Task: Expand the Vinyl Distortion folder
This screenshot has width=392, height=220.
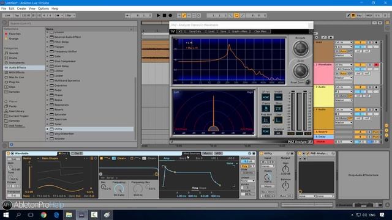Action: tap(47, 134)
